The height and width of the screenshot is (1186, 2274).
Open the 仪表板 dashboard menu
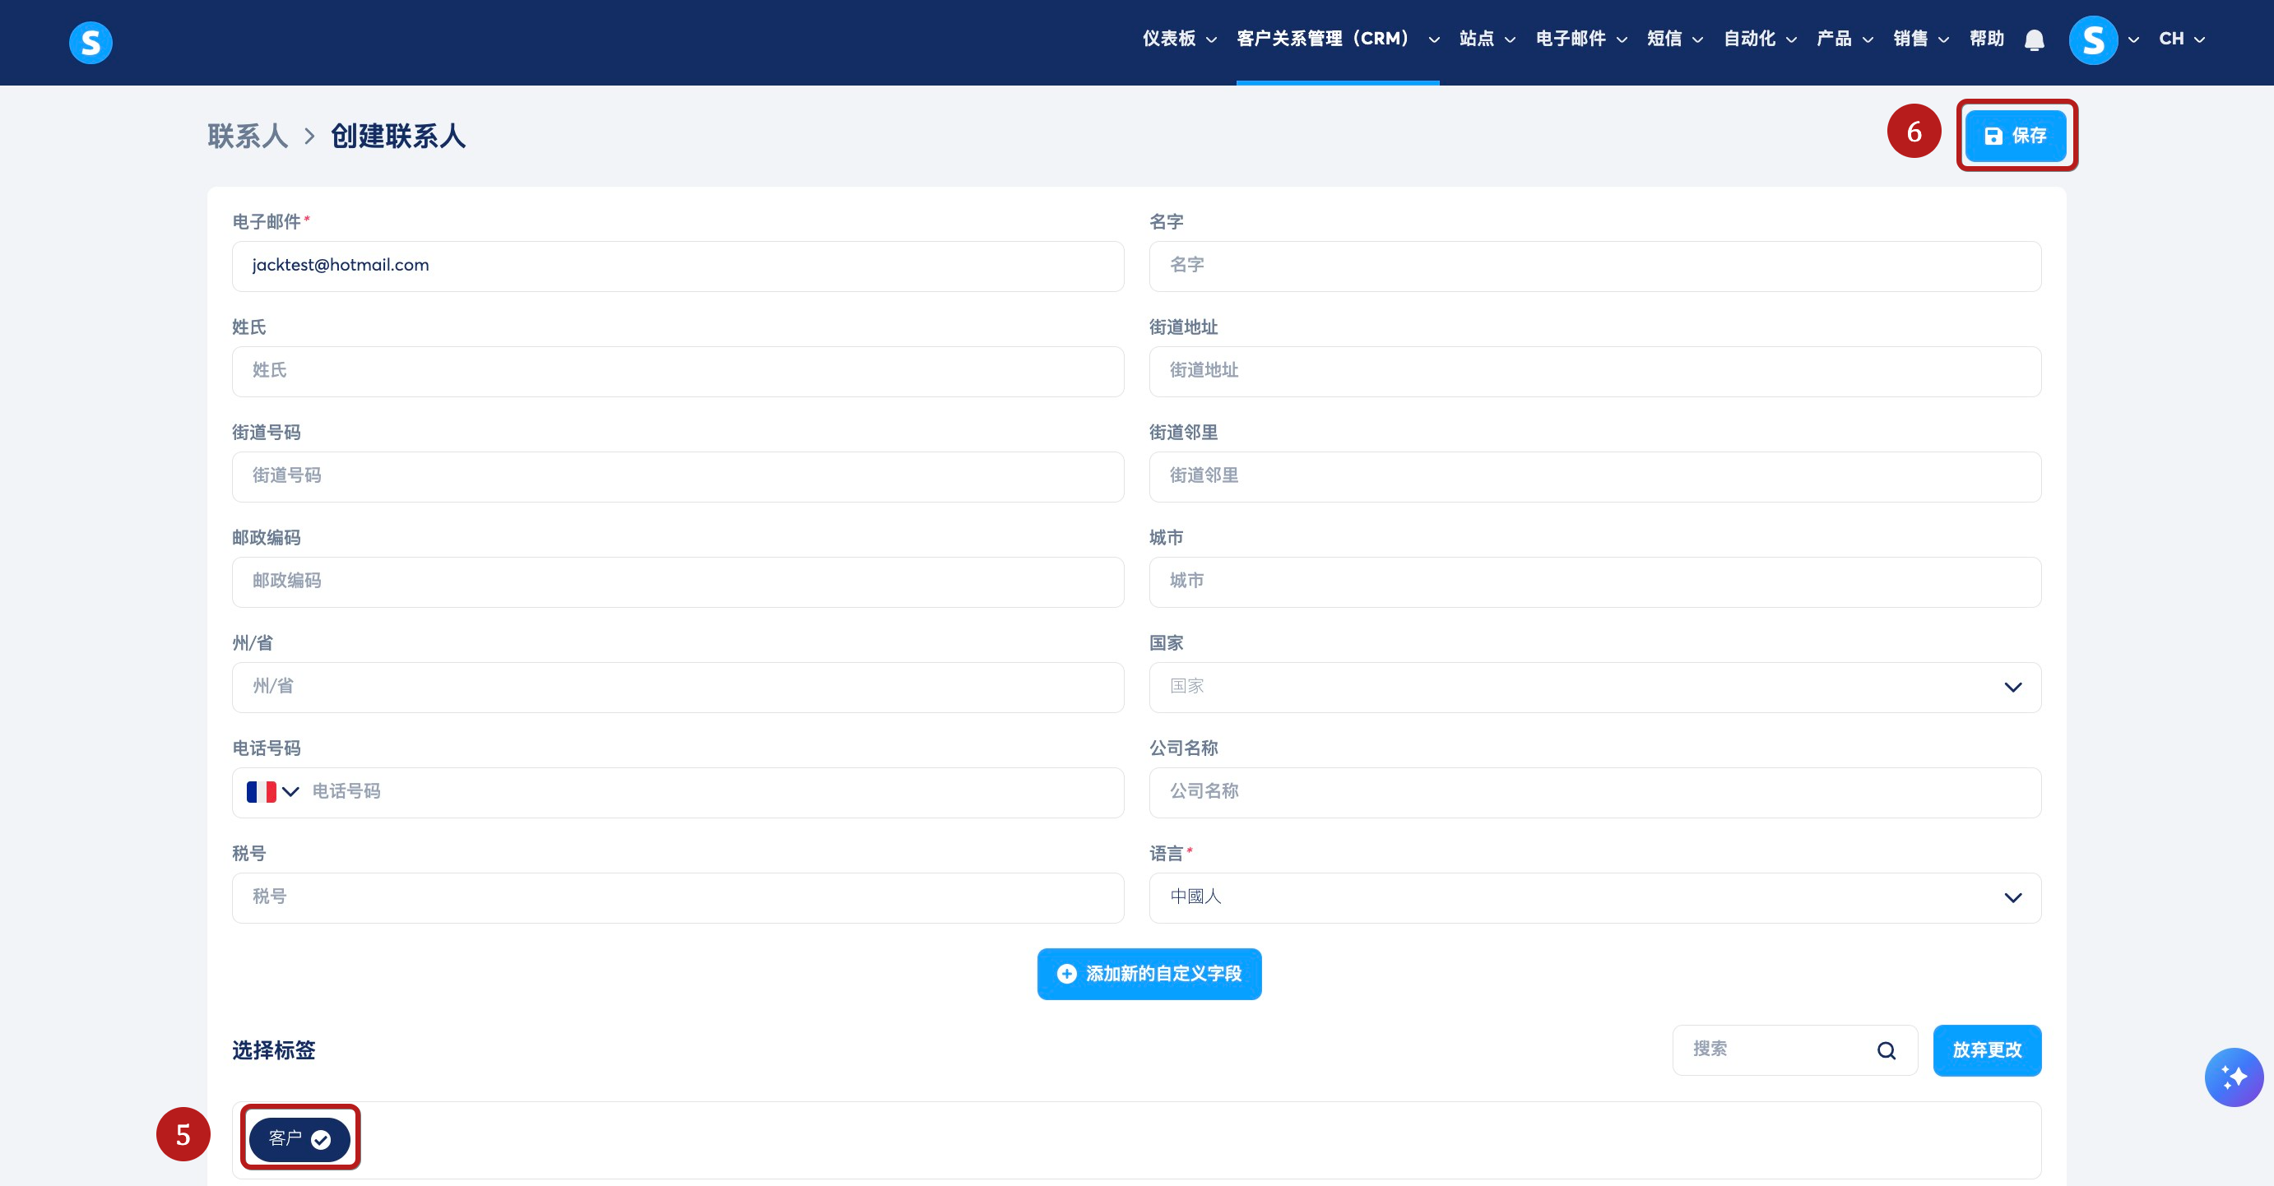(x=1178, y=39)
